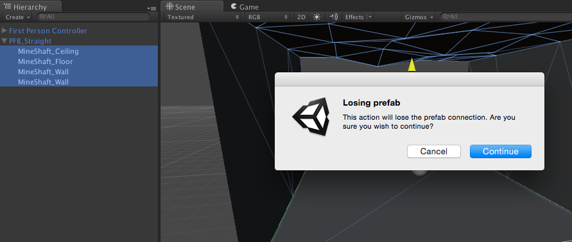Toggle scene audio speaker icon
The width and height of the screenshot is (572, 242).
[x=333, y=17]
